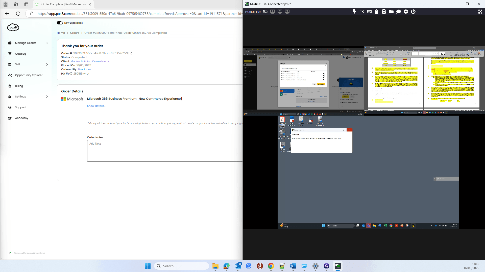Click the browser Back arrow
The height and width of the screenshot is (272, 485).
coord(7,14)
